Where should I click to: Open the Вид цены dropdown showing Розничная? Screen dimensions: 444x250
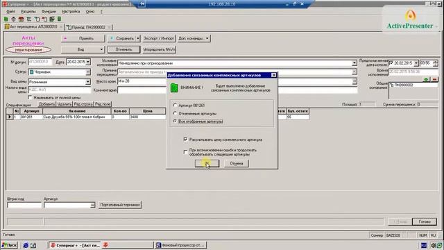[88, 82]
